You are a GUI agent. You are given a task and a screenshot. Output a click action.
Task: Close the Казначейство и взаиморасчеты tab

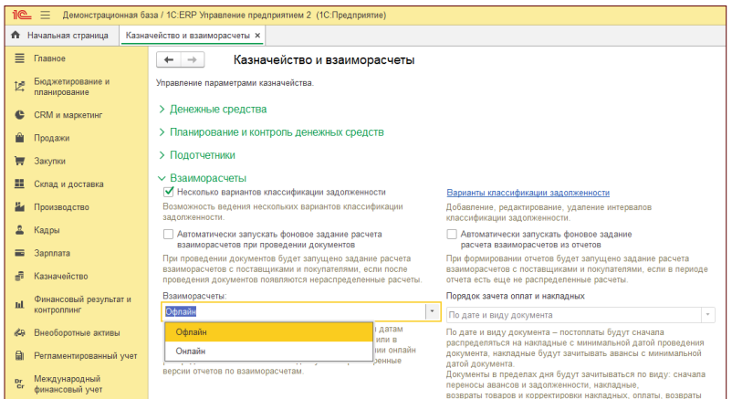[x=257, y=36]
